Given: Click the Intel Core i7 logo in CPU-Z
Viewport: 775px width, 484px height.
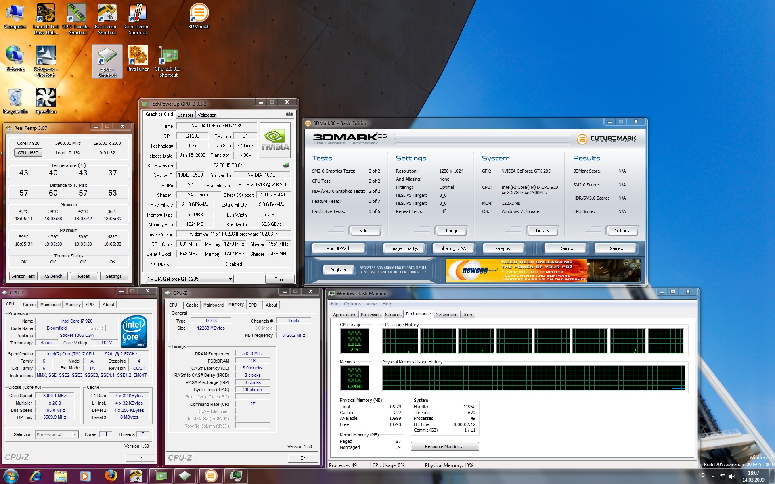Looking at the screenshot, I should (134, 332).
